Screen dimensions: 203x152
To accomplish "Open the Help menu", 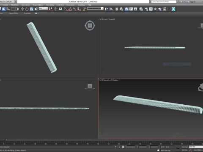I will pos(90,5).
